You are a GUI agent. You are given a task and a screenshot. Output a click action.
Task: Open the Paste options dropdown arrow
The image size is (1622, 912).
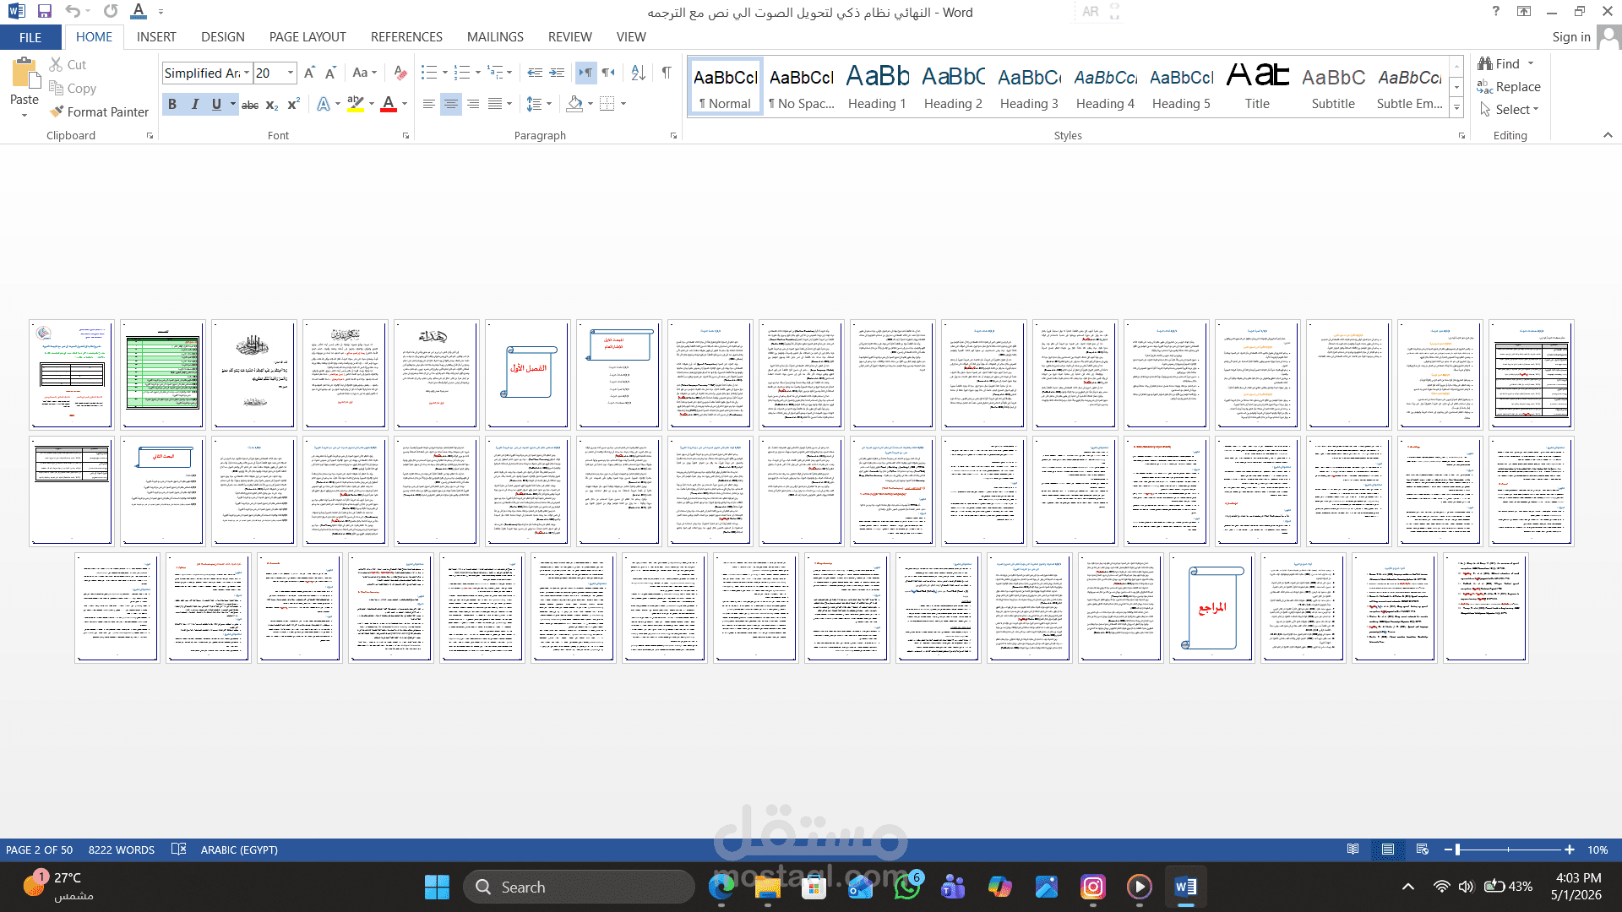[x=24, y=115]
